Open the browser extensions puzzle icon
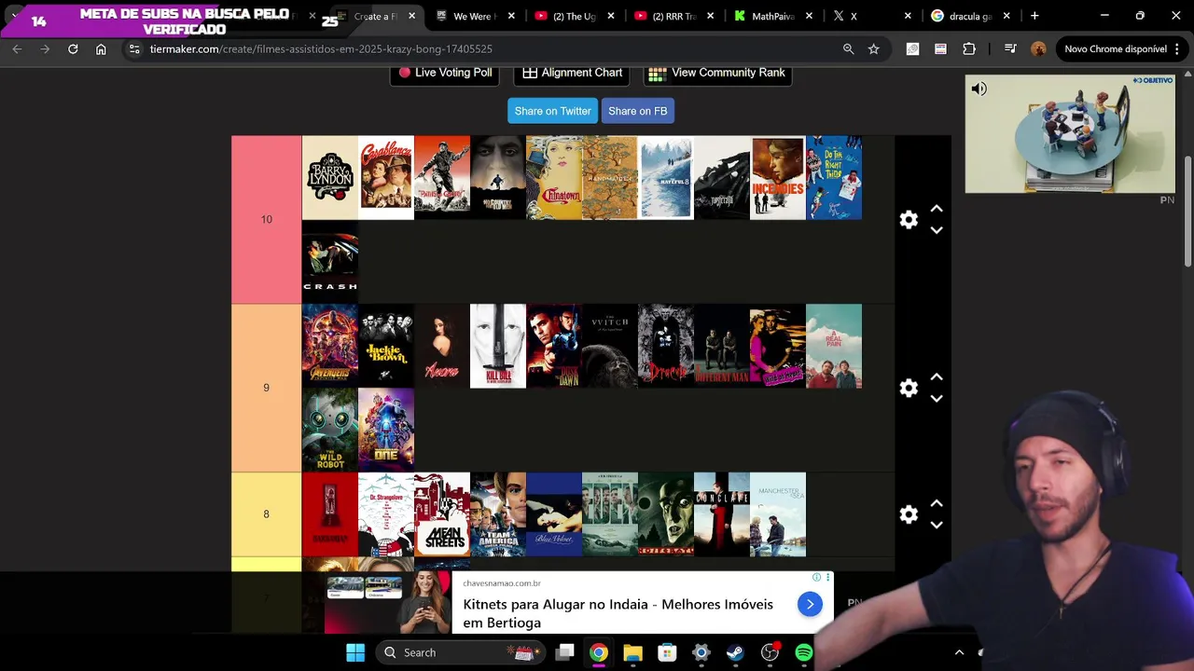The width and height of the screenshot is (1194, 671). tap(969, 48)
